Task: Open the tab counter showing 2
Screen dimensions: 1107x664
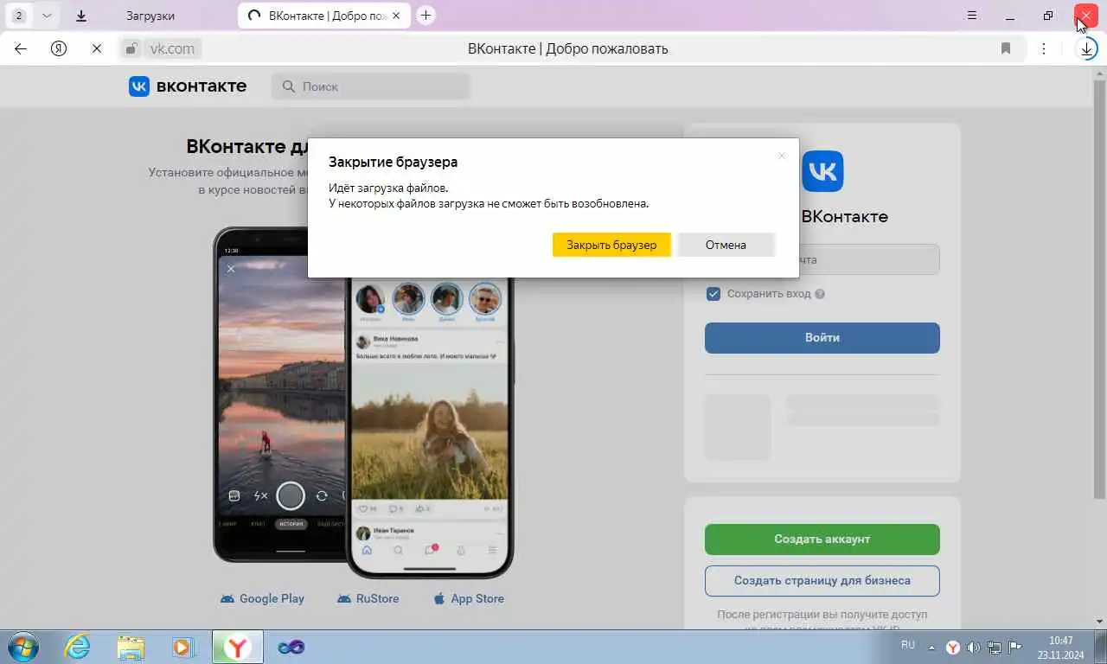Action: tap(19, 16)
